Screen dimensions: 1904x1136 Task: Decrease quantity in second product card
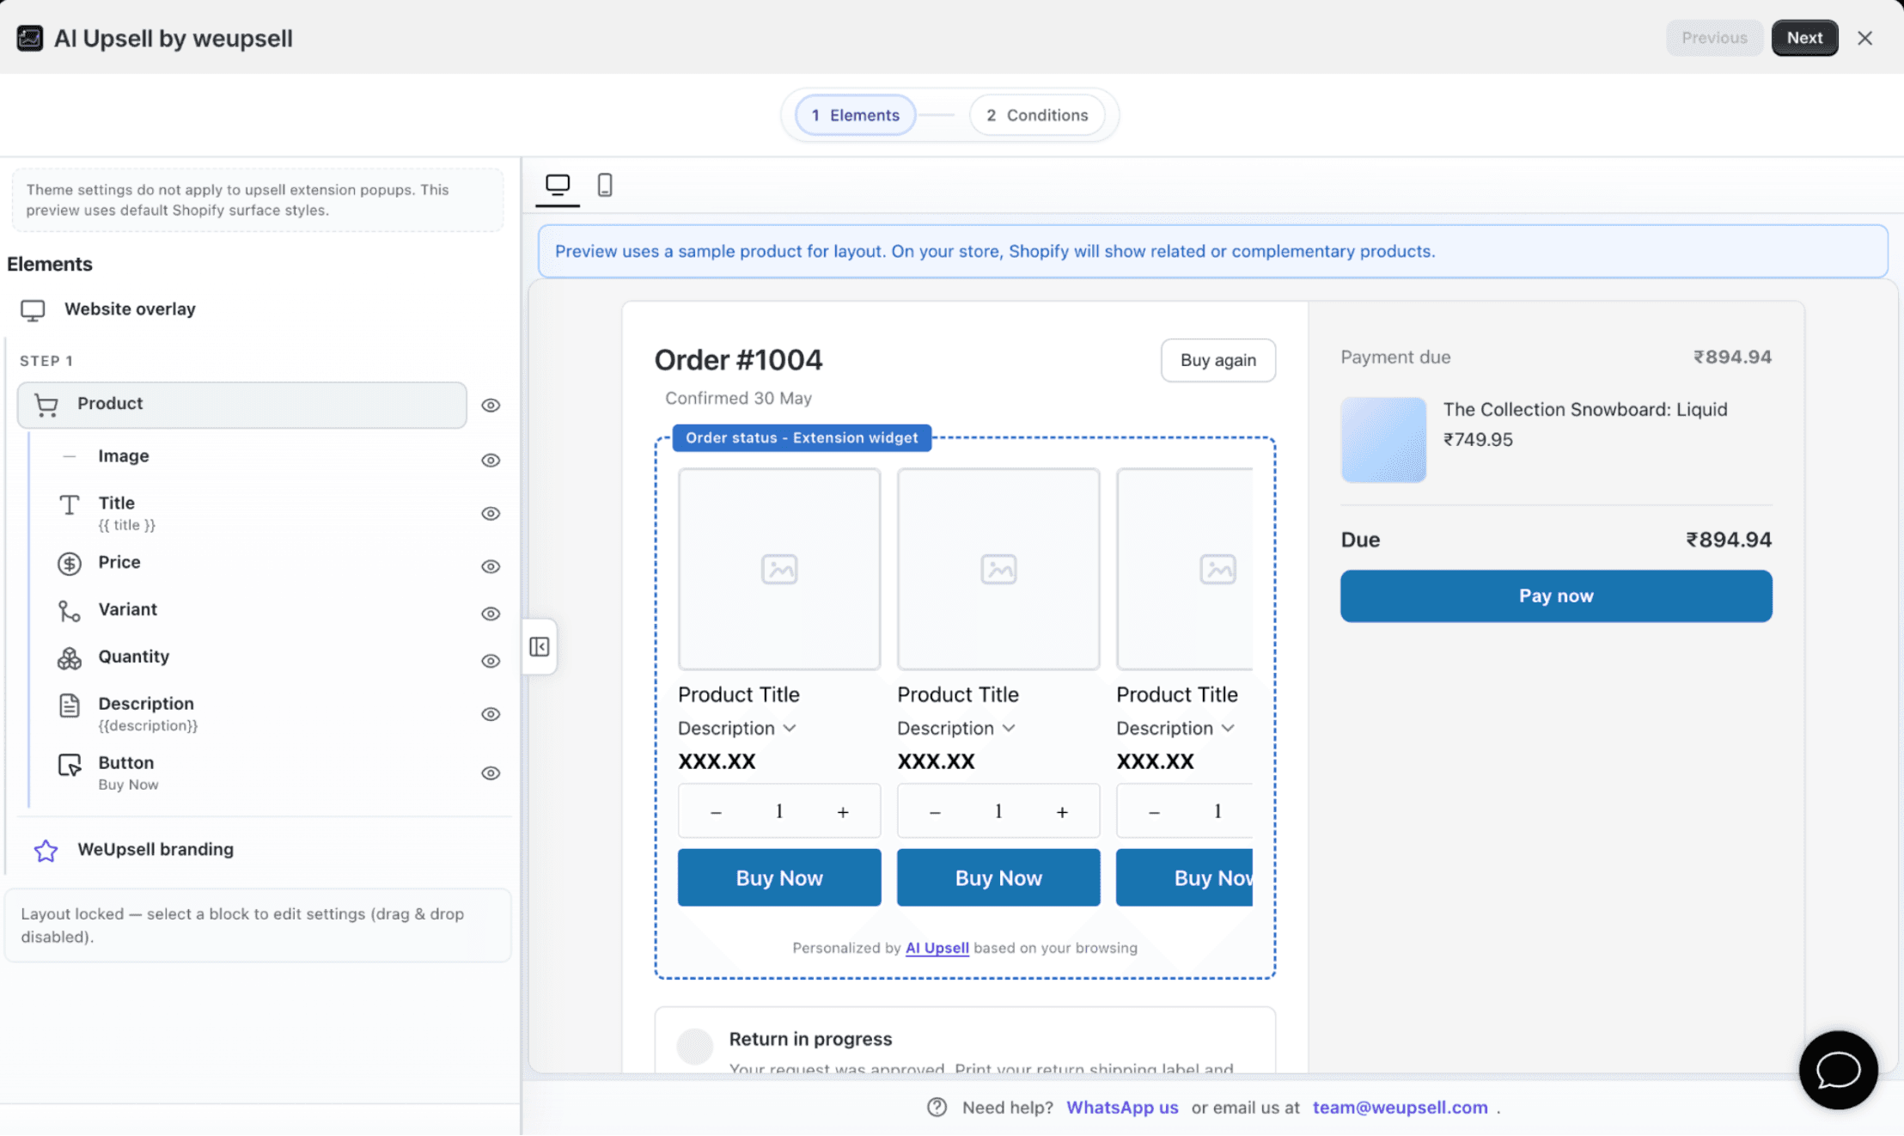[935, 812]
